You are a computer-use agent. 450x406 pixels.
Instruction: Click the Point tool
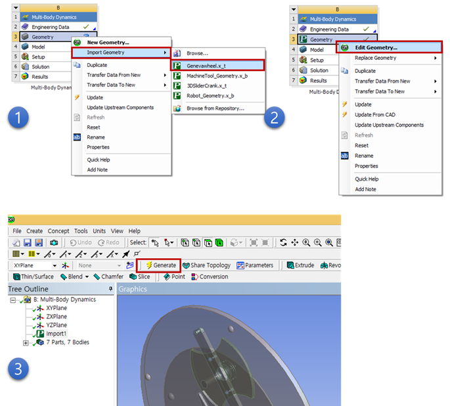tap(174, 277)
